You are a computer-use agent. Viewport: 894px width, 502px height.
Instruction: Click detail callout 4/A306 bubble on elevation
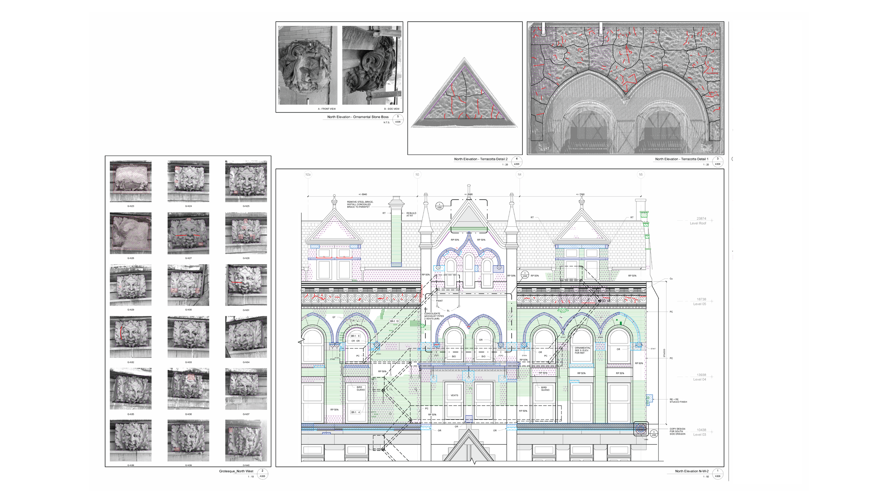[439, 206]
